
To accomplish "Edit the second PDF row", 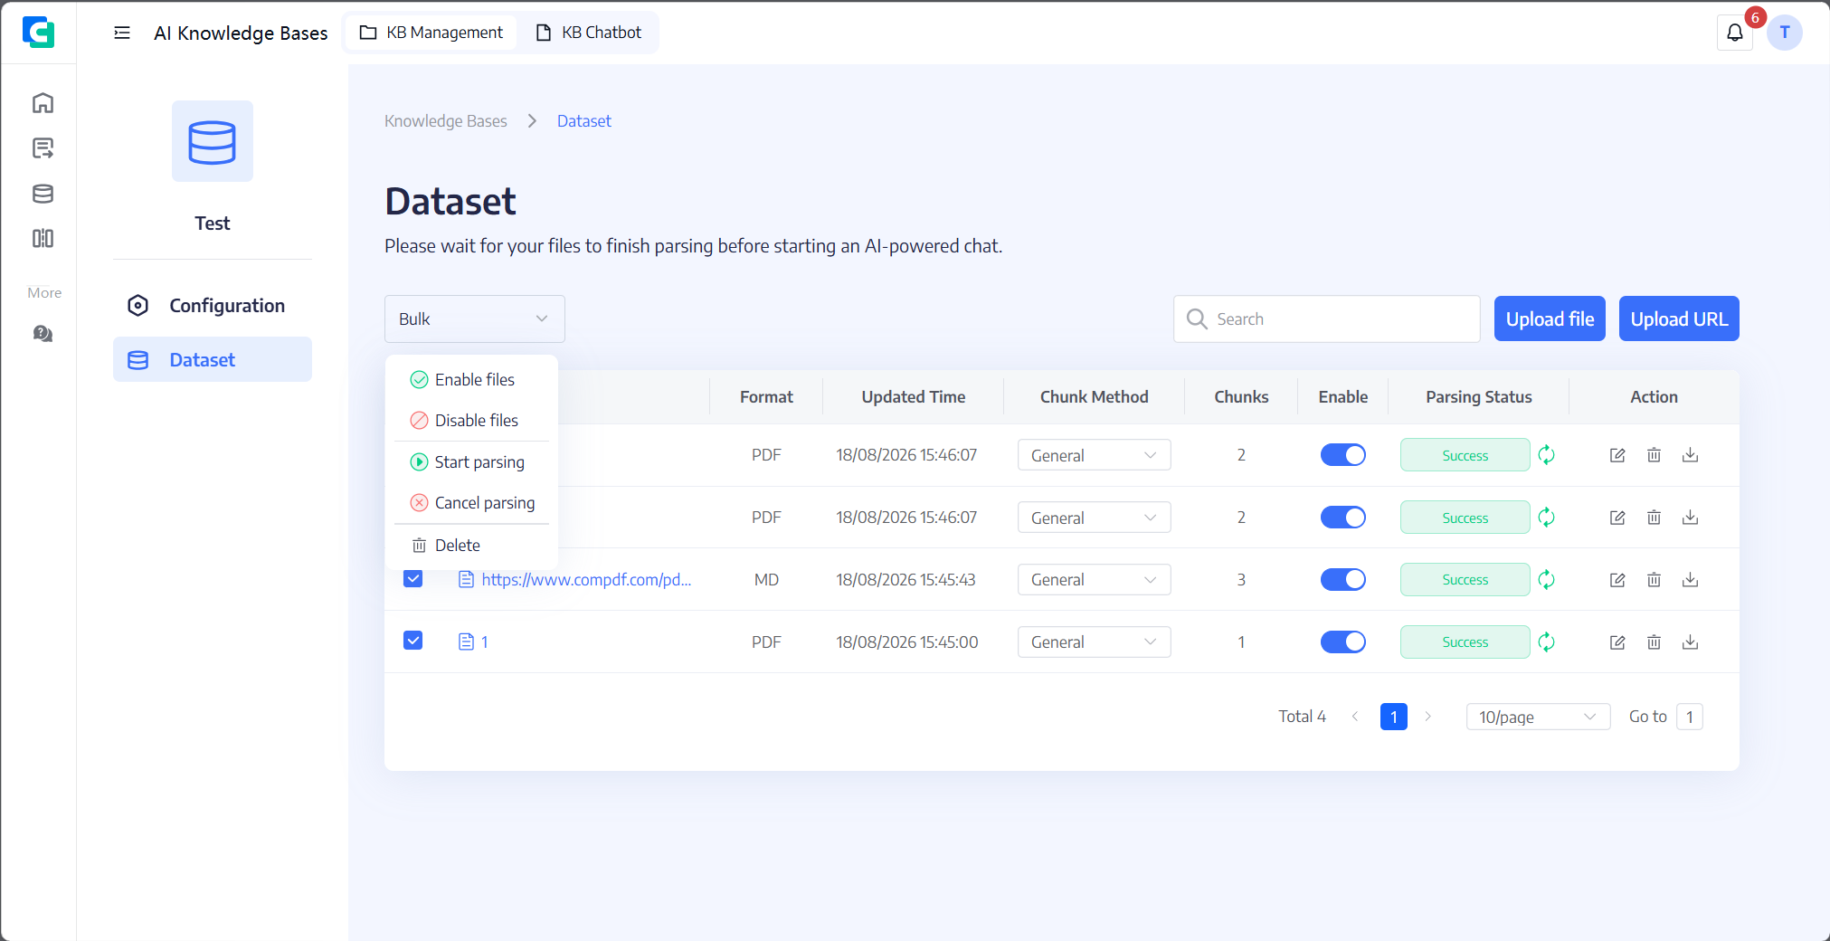I will [x=1617, y=518].
